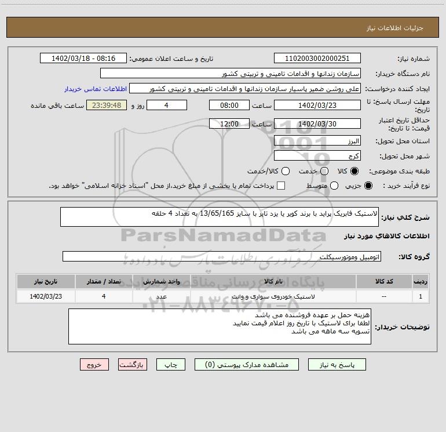Select the کالا/خدمت radio button
Screen dimensions: 446x432
click(x=286, y=171)
